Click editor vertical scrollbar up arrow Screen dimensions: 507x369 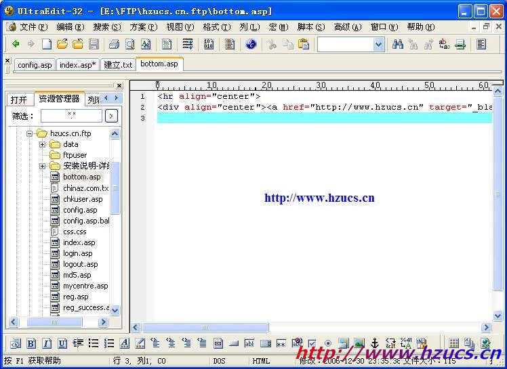coord(498,92)
